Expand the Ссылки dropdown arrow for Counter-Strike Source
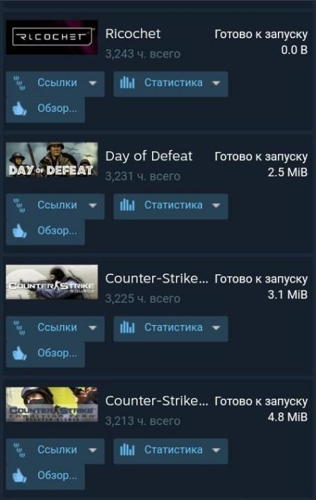Image resolution: width=316 pixels, height=500 pixels. pos(92,328)
